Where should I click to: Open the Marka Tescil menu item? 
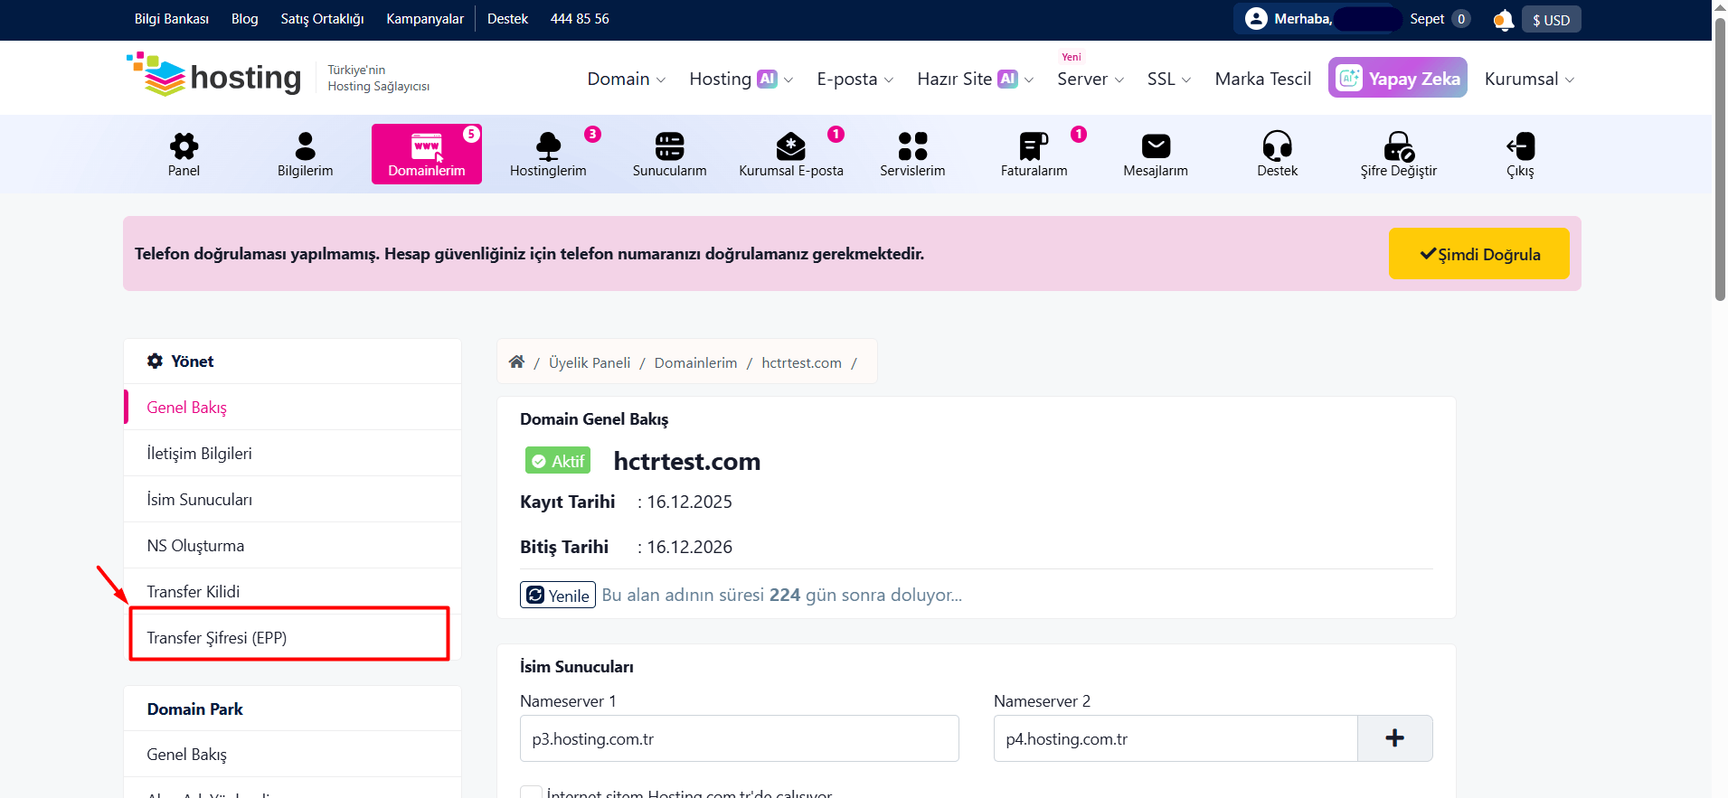point(1262,79)
